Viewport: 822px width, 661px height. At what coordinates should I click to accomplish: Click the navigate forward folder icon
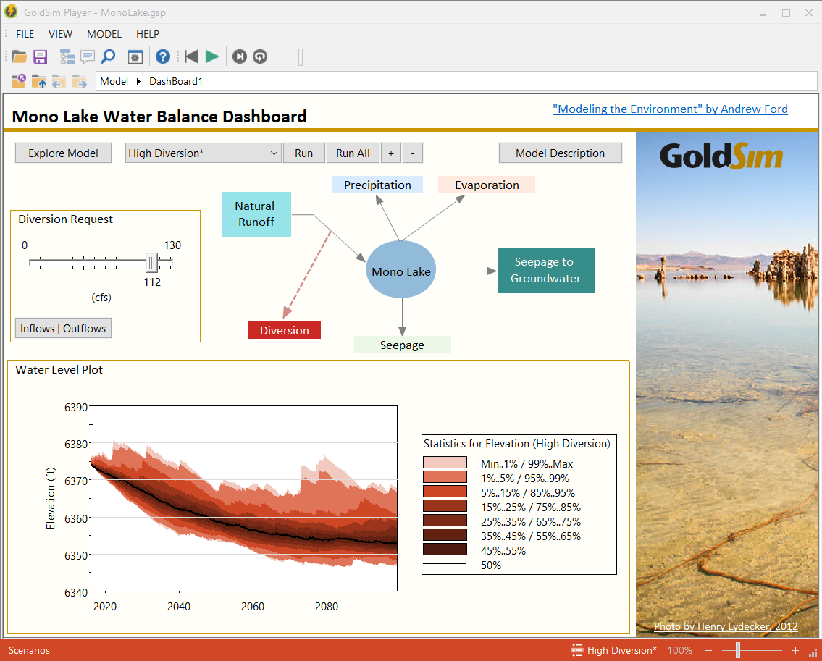point(80,81)
